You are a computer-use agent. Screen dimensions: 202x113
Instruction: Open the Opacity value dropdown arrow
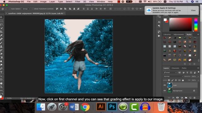coord(198,76)
